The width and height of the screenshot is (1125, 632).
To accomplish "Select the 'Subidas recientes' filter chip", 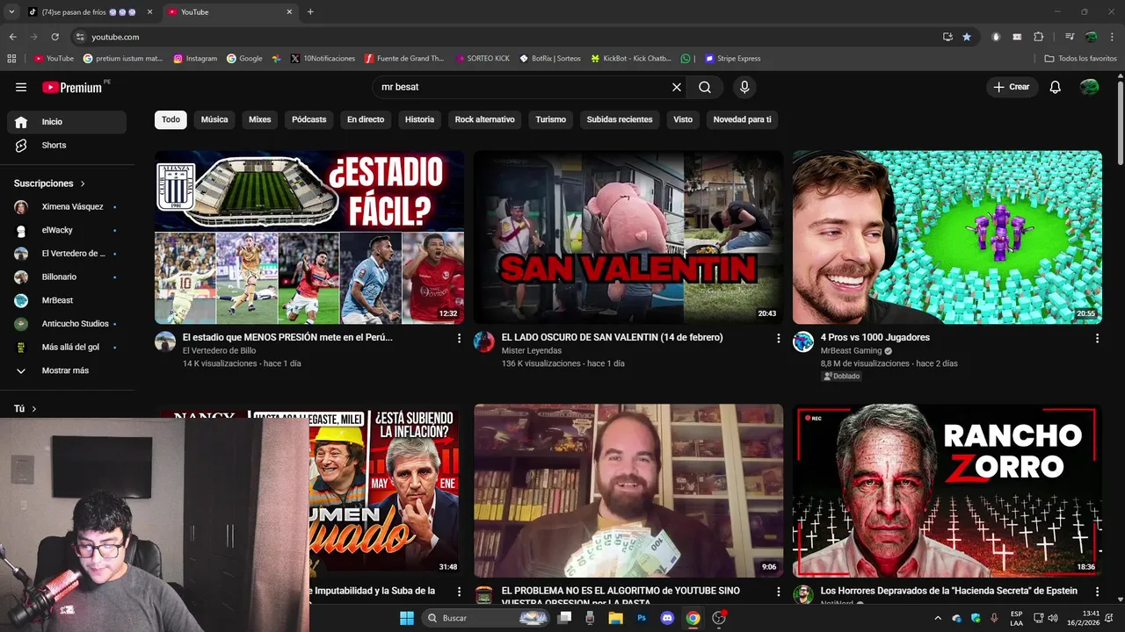I will click(x=620, y=119).
